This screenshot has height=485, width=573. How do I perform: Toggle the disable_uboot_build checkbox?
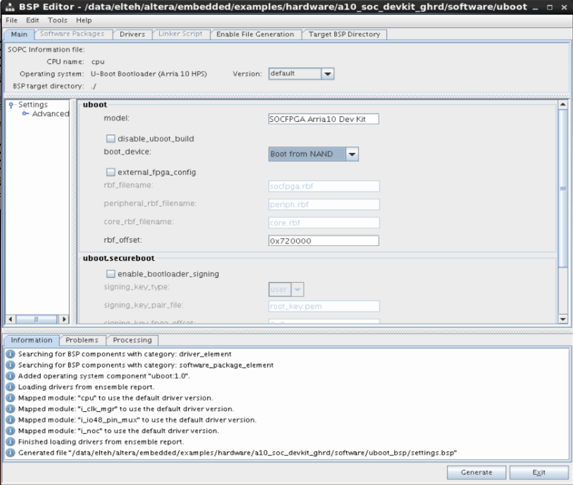pos(110,138)
